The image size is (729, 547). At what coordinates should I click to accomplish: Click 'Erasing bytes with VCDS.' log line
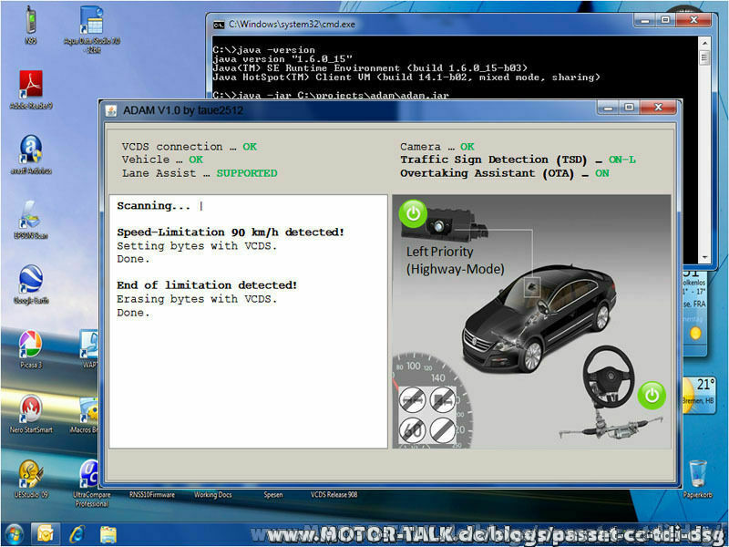pyautogui.click(x=197, y=299)
